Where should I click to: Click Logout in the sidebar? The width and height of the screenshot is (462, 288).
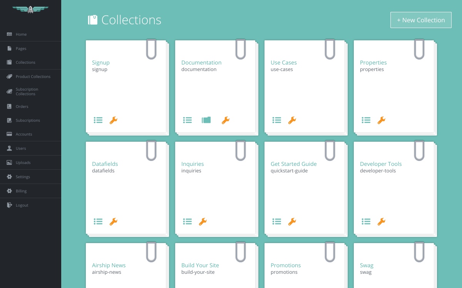(30, 205)
